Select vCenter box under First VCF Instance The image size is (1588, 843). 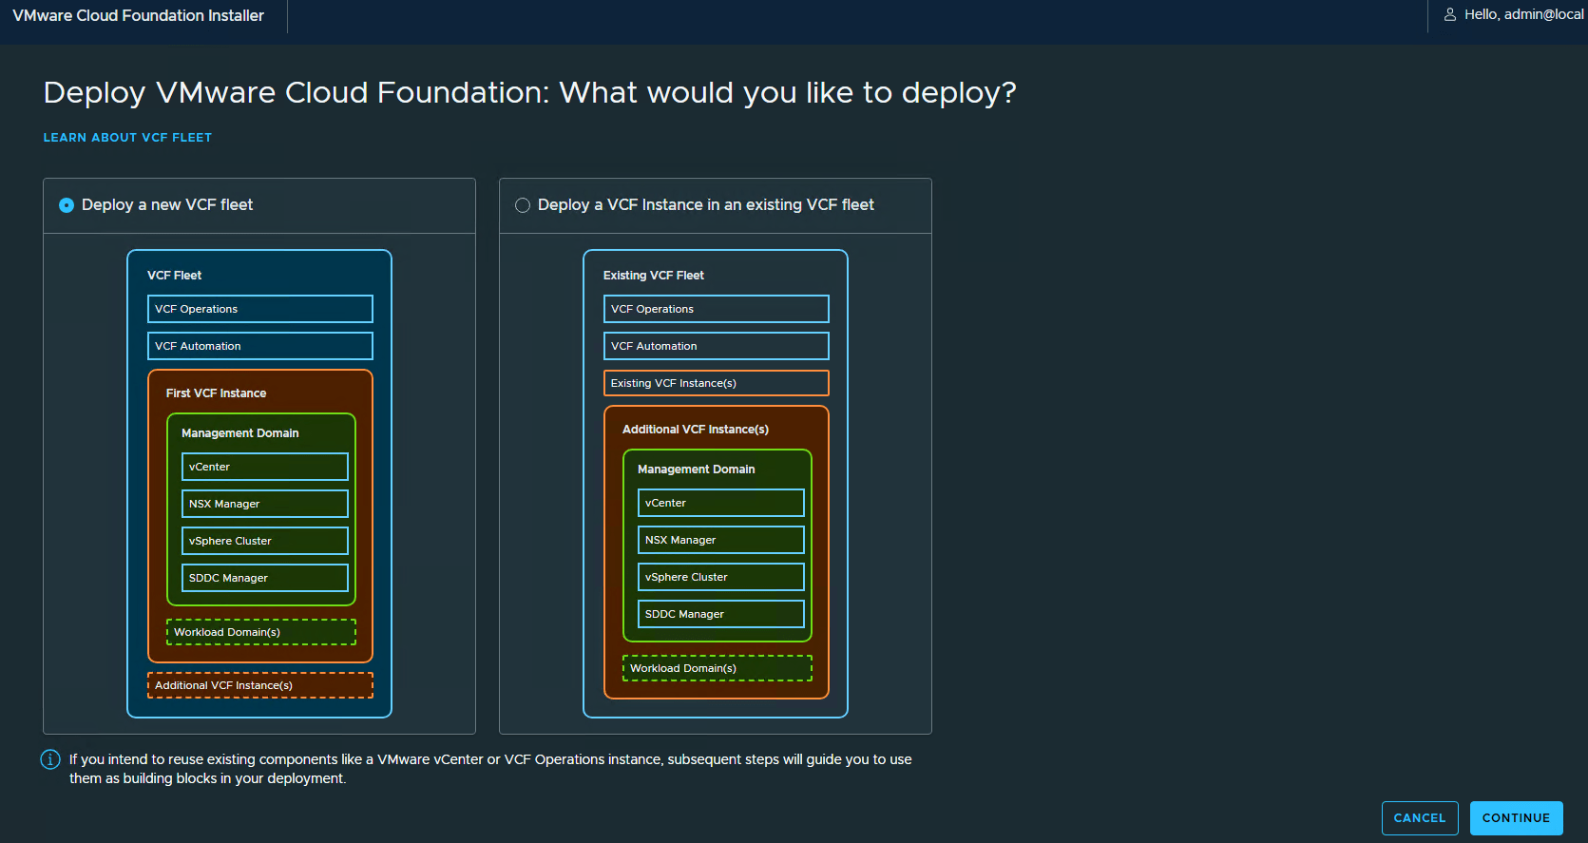click(265, 467)
